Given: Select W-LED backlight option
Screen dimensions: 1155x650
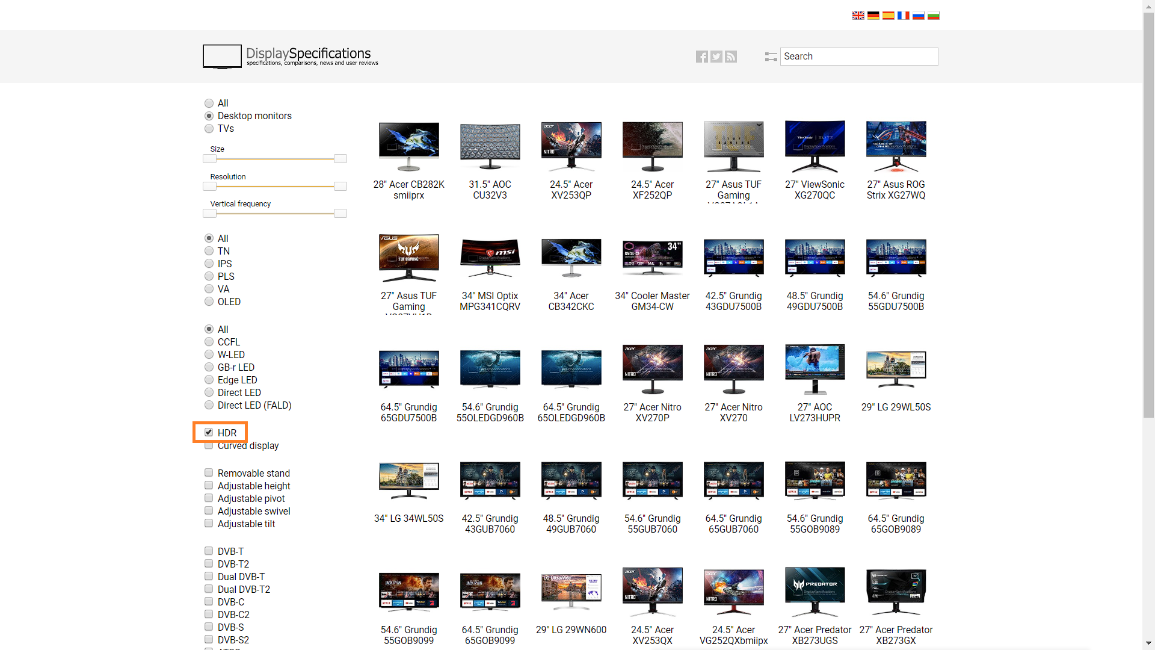Looking at the screenshot, I should [209, 355].
